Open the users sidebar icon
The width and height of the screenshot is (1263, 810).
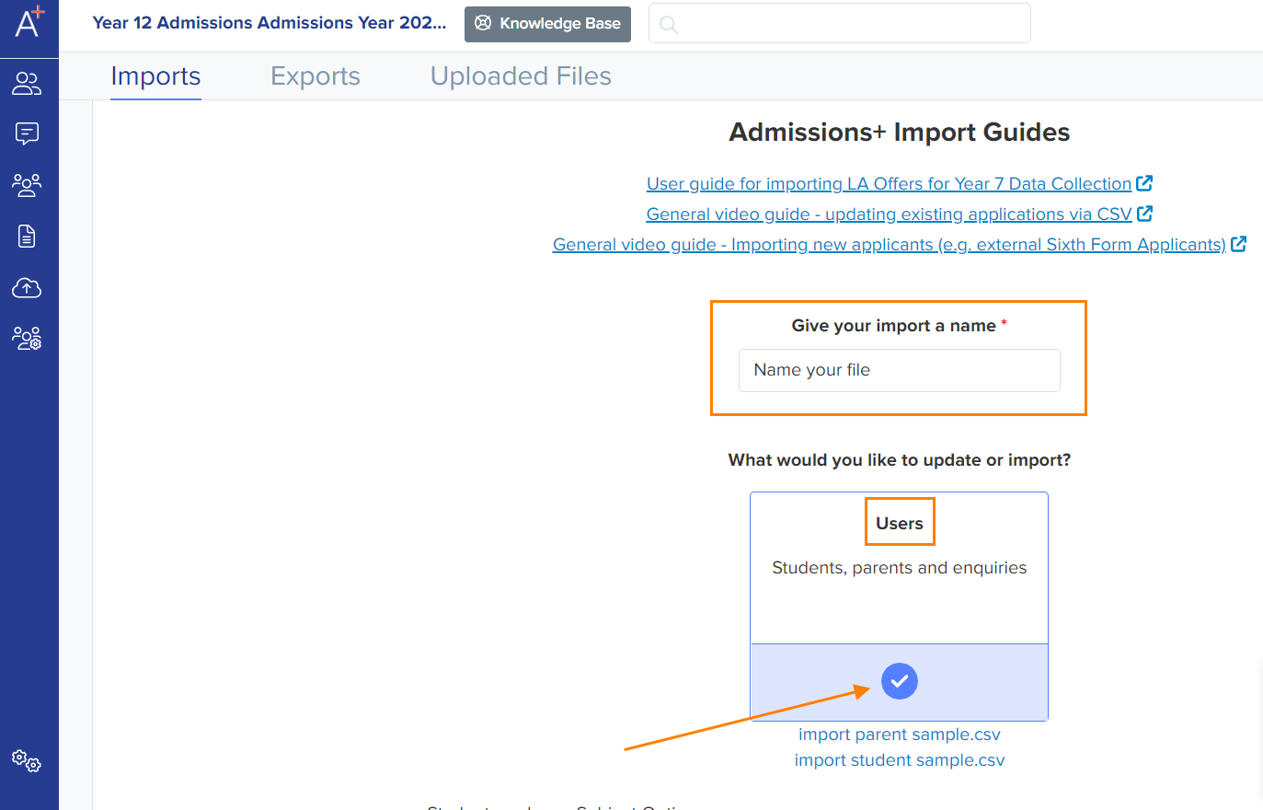[27, 84]
